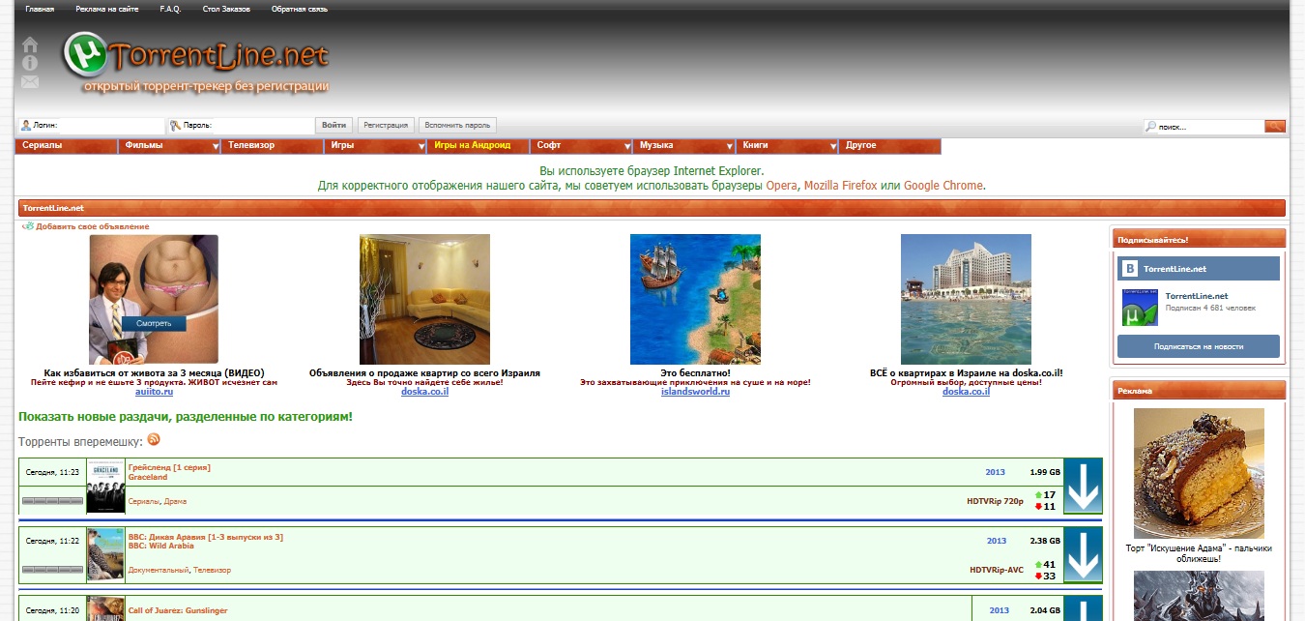Click the 1.99 GB size text

point(1045,472)
